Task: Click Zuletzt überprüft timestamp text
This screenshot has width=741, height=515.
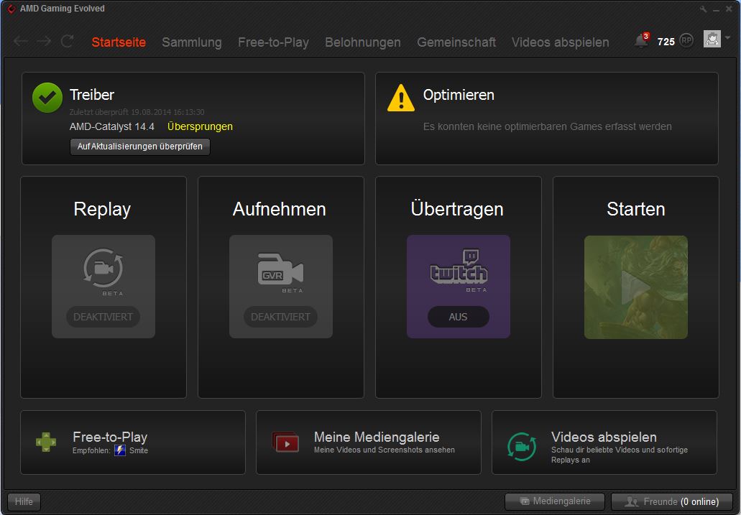Action: coord(137,112)
